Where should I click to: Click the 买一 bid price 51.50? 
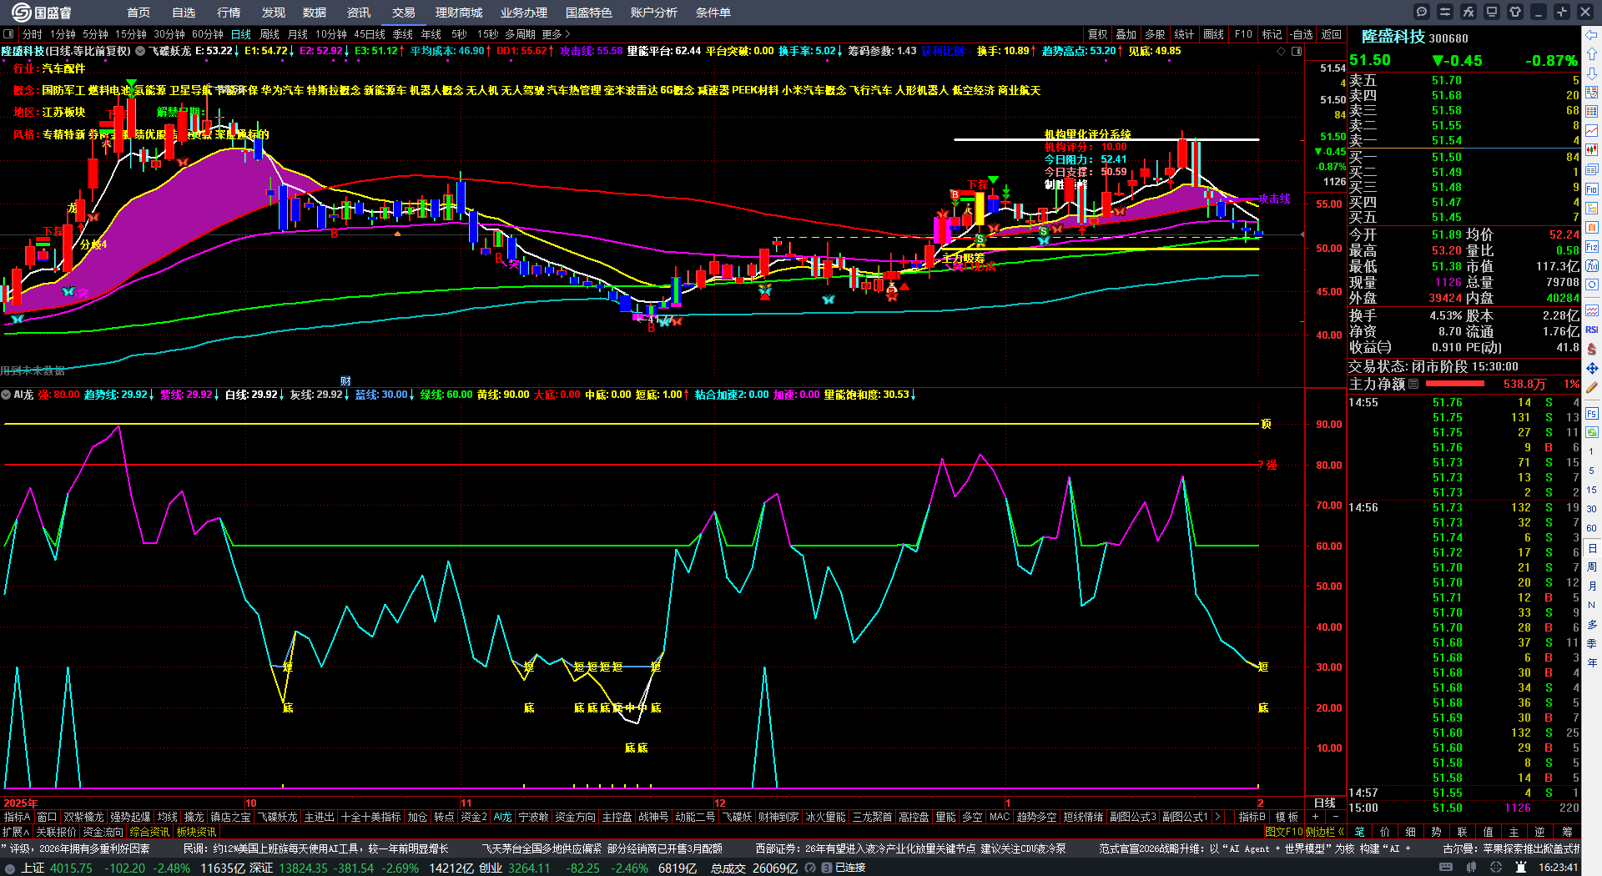[x=1447, y=157]
